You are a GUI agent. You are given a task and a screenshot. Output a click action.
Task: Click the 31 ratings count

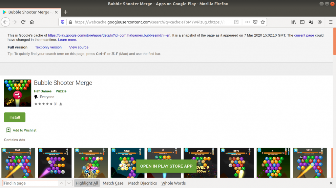56,104
